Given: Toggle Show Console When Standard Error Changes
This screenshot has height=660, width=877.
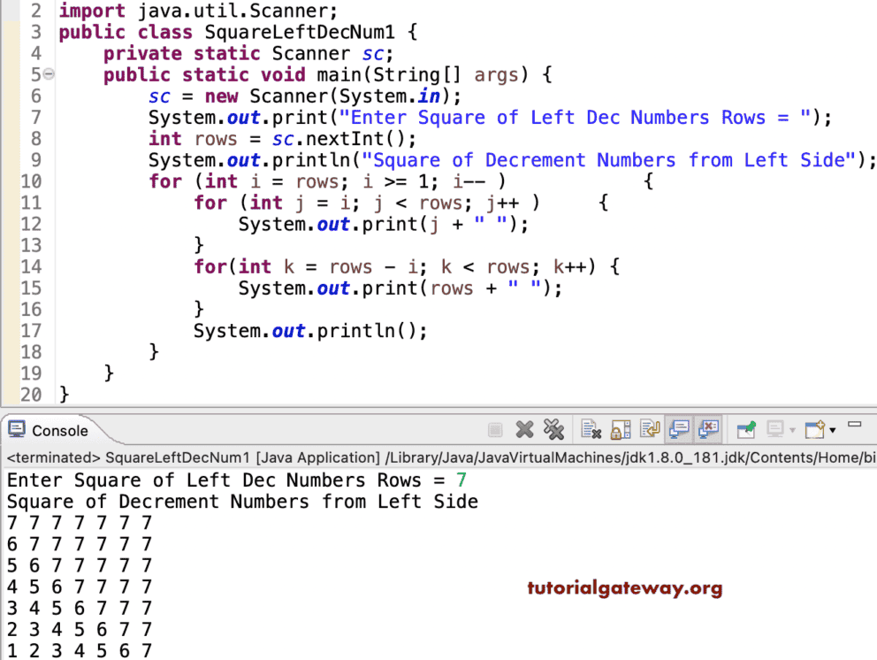Looking at the screenshot, I should (710, 429).
